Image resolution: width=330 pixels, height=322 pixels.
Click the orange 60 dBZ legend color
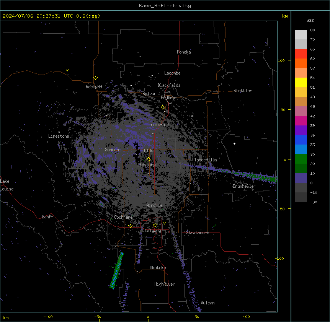point(301,63)
